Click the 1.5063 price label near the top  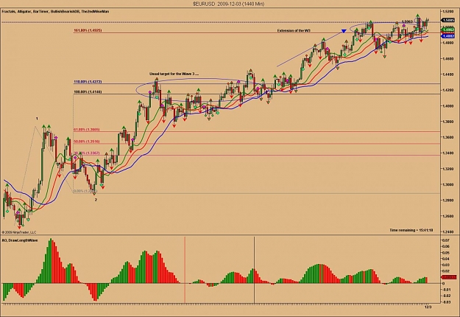(407, 21)
